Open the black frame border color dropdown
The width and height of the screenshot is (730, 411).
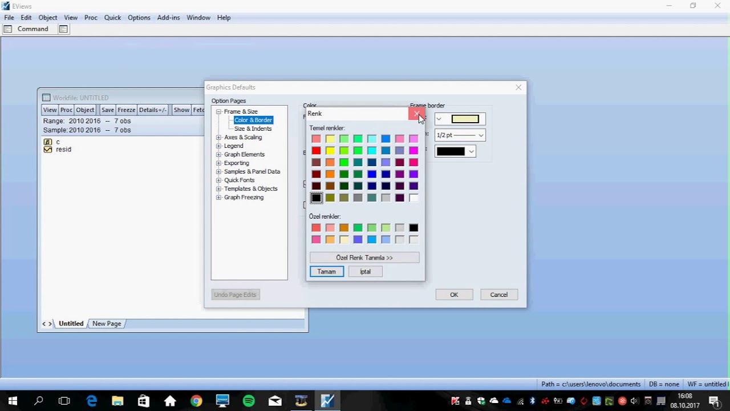click(x=455, y=151)
